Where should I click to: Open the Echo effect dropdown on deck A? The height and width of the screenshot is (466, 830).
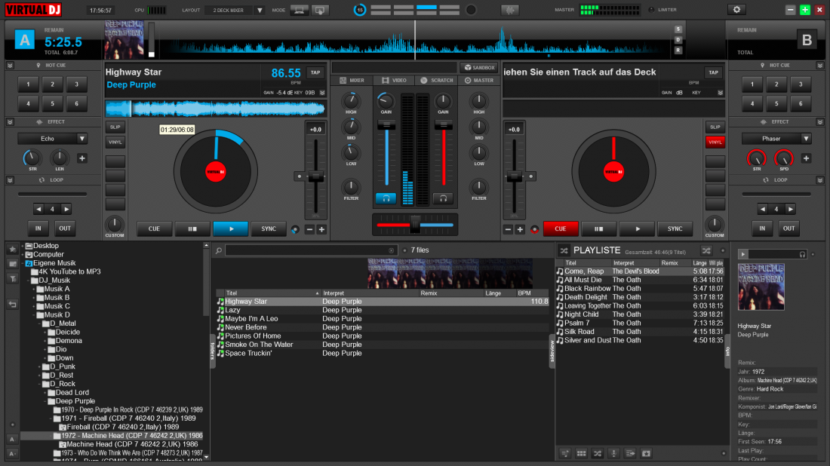(x=53, y=139)
